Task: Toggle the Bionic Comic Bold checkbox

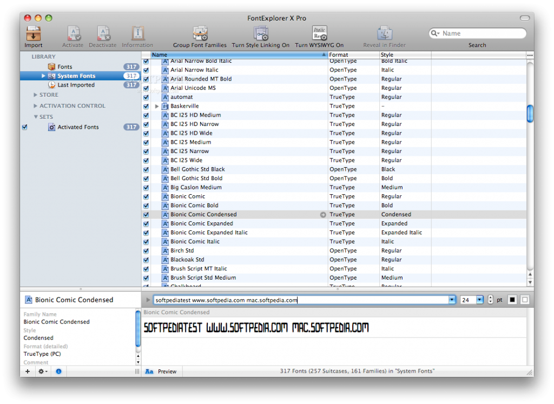Action: (x=146, y=206)
